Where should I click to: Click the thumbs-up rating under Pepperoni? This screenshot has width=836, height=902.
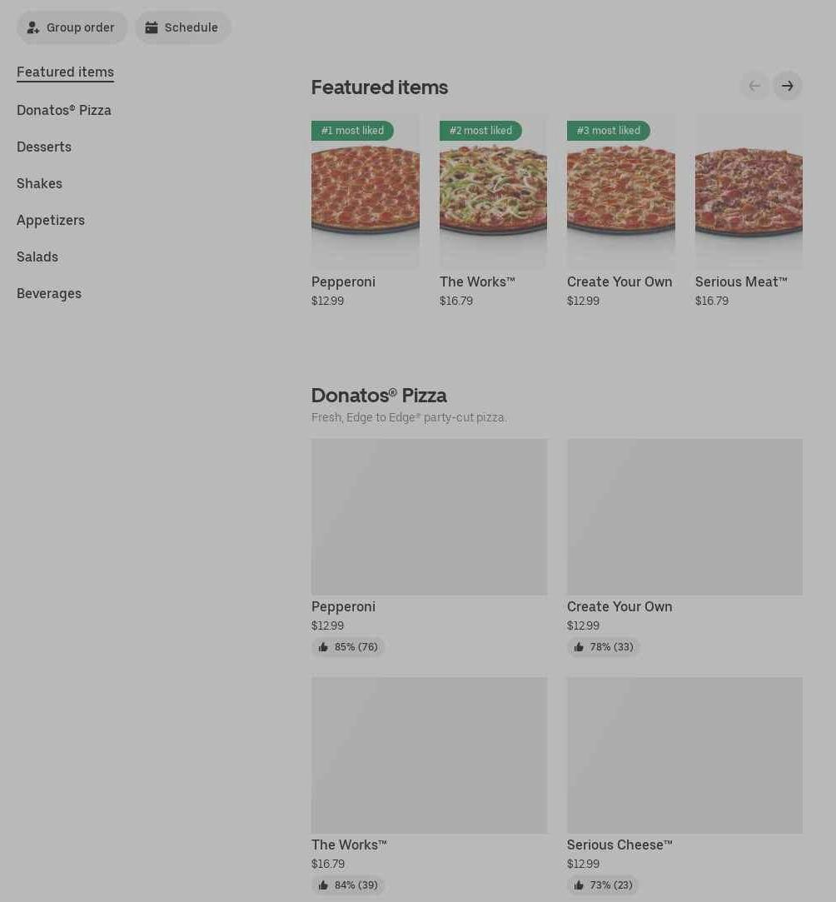(348, 647)
